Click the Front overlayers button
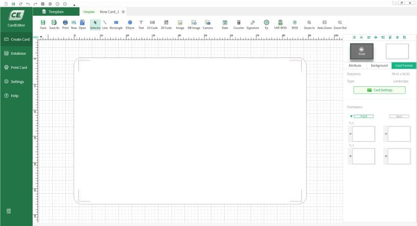 pos(364,117)
